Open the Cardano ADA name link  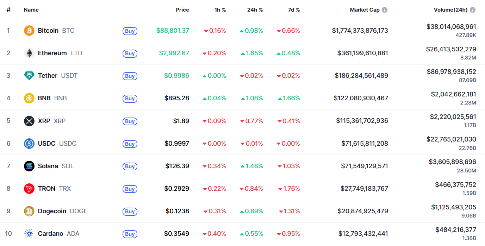59,234
